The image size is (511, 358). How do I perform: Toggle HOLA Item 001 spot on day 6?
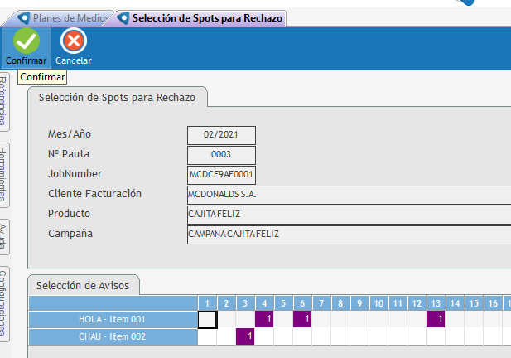pos(302,319)
